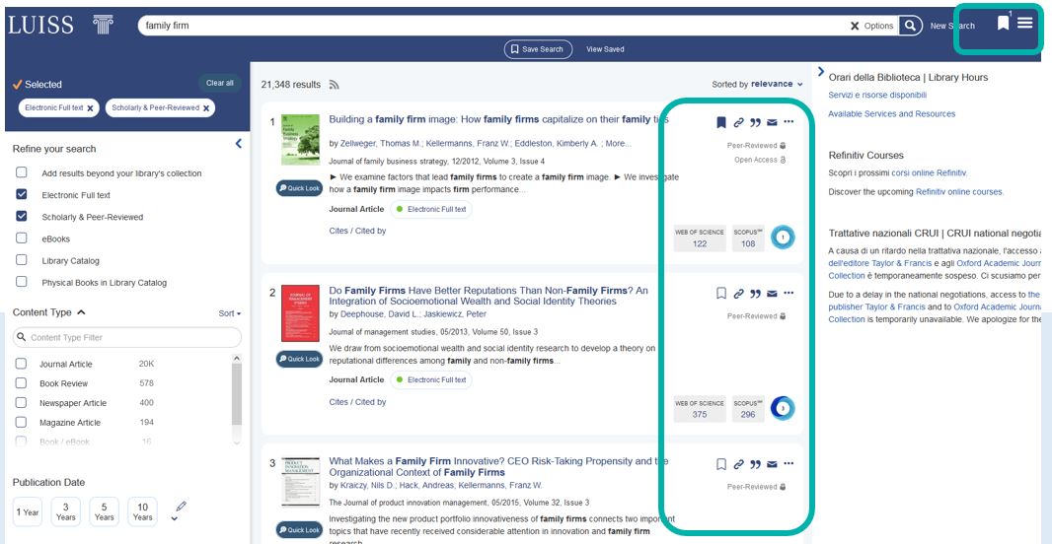This screenshot has width=1052, height=544.
Task: Open citation quote icon for second result
Action: pyautogui.click(x=755, y=294)
